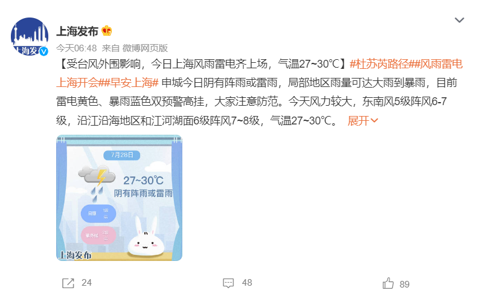Click the 今天06:48 post timestamp
The height and width of the screenshot is (296, 477).
click(76, 48)
